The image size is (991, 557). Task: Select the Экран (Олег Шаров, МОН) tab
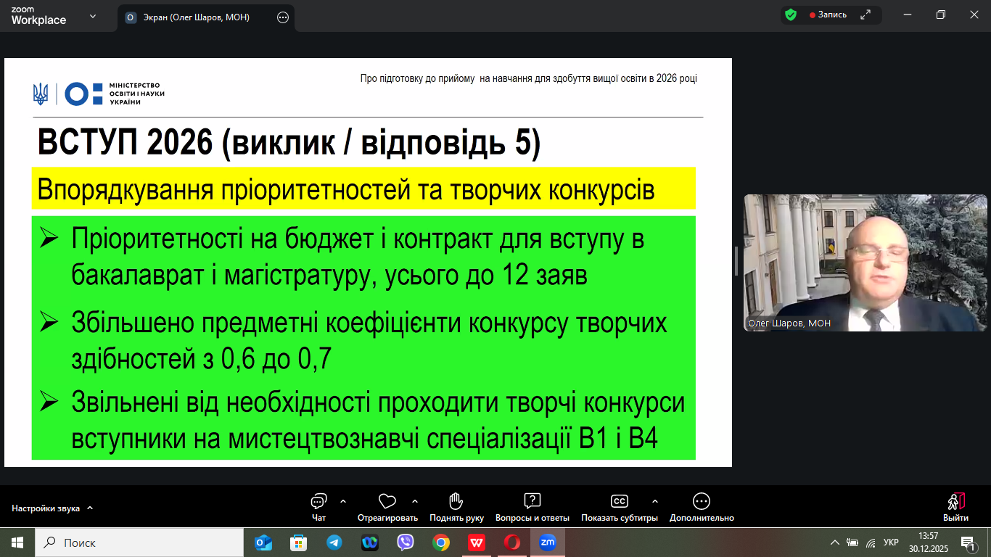(206, 17)
